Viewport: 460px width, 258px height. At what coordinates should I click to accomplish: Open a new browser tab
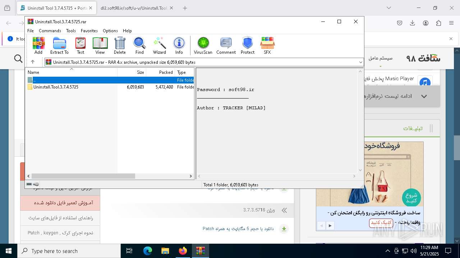[185, 8]
